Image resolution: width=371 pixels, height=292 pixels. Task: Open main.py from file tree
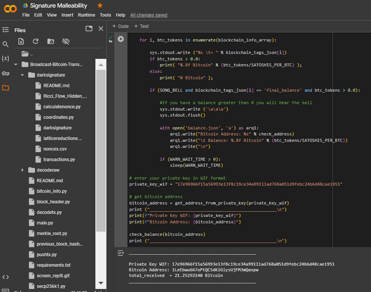pos(45,223)
